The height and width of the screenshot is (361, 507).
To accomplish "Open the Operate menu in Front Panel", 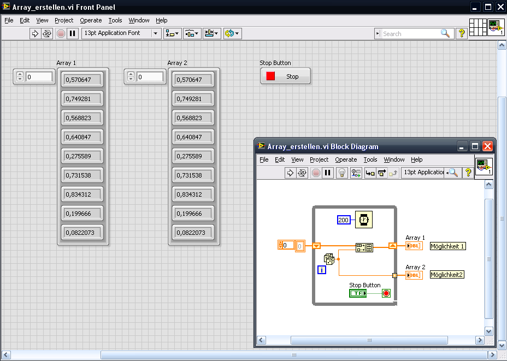I will [x=91, y=20].
